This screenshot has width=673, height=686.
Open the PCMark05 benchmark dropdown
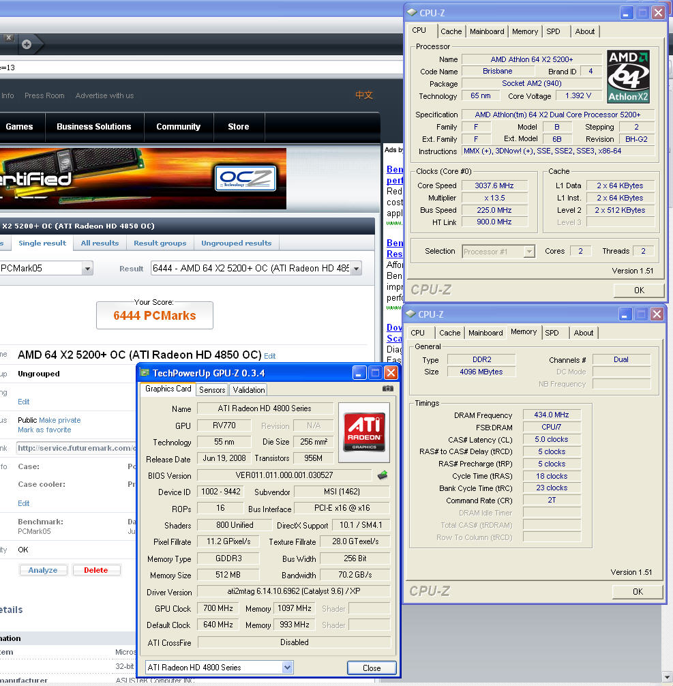point(87,268)
